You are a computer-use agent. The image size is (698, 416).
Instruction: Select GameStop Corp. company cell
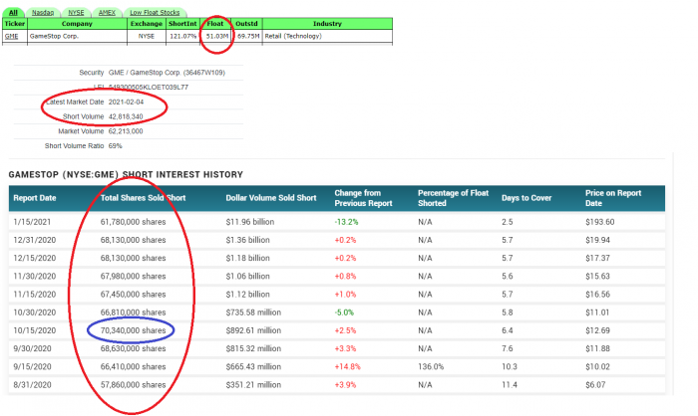click(54, 36)
